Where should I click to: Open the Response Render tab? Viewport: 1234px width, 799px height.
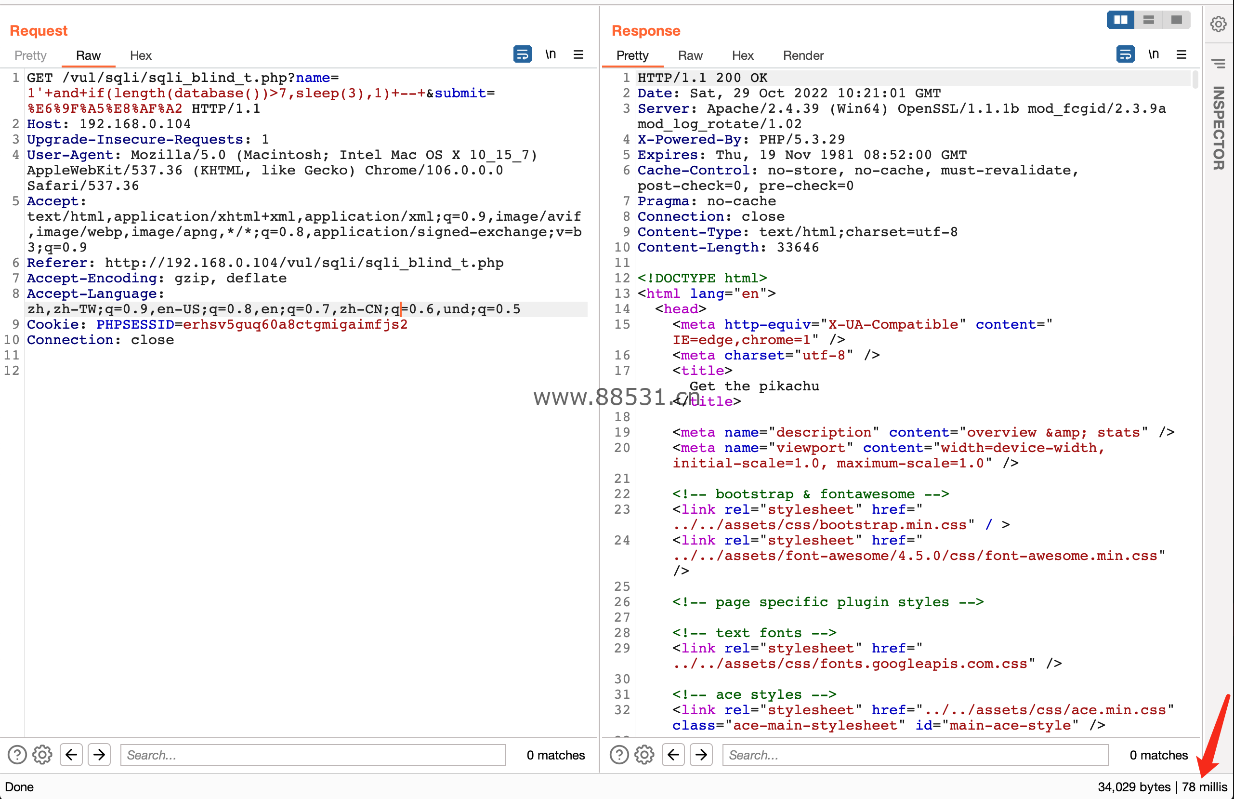tap(803, 55)
